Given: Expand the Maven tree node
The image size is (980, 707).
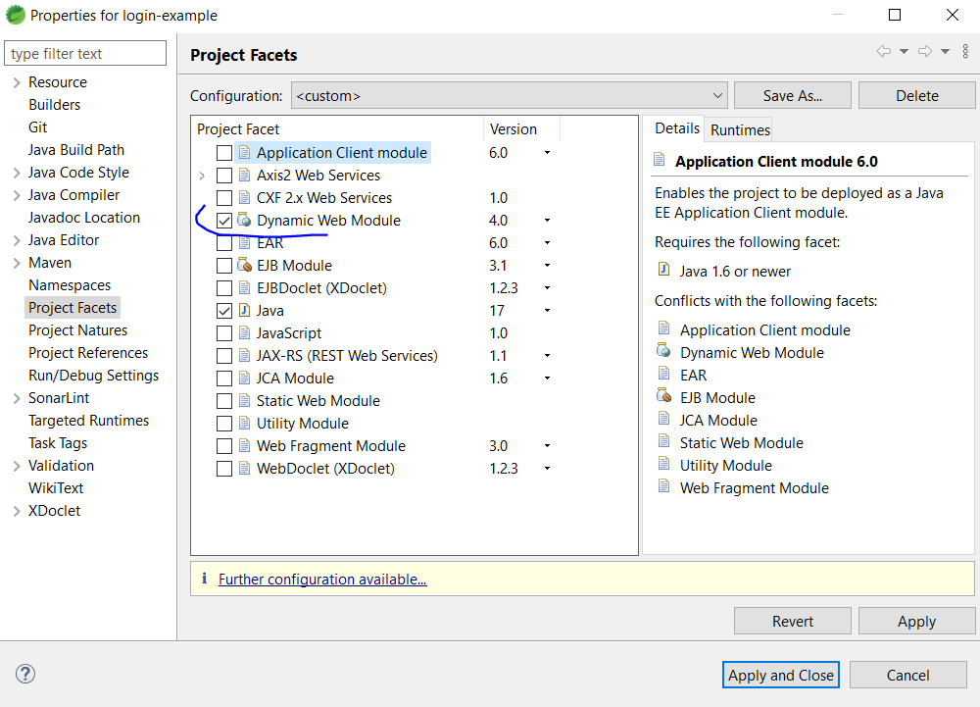Looking at the screenshot, I should 17,263.
